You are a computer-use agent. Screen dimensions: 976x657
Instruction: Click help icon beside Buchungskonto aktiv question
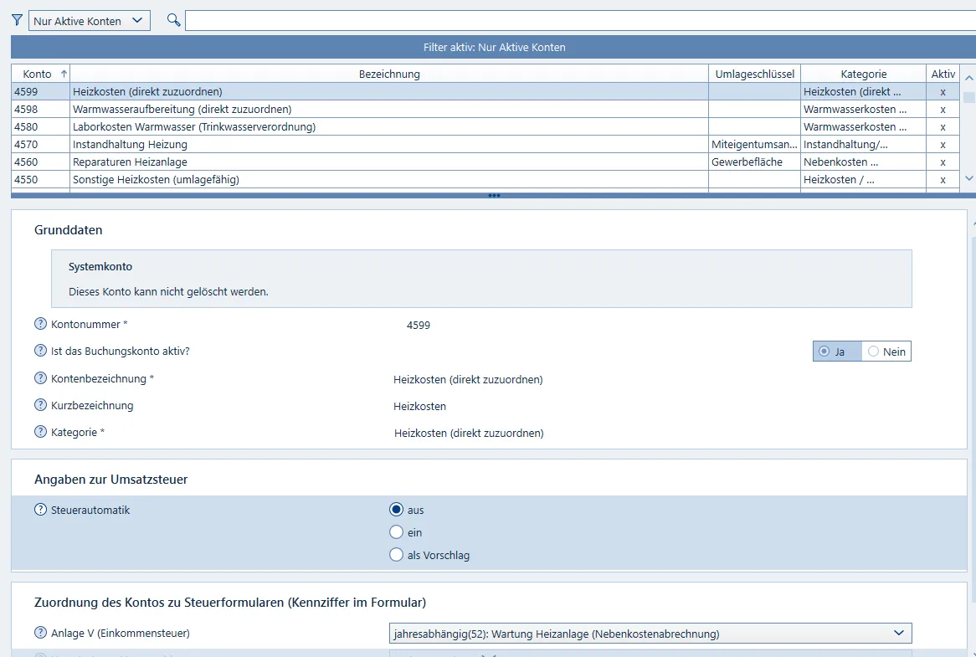[x=40, y=351]
